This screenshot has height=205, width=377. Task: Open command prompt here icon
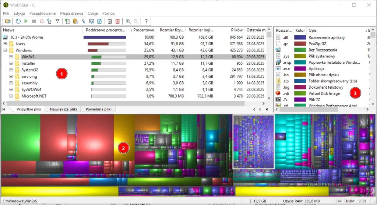tap(91, 21)
